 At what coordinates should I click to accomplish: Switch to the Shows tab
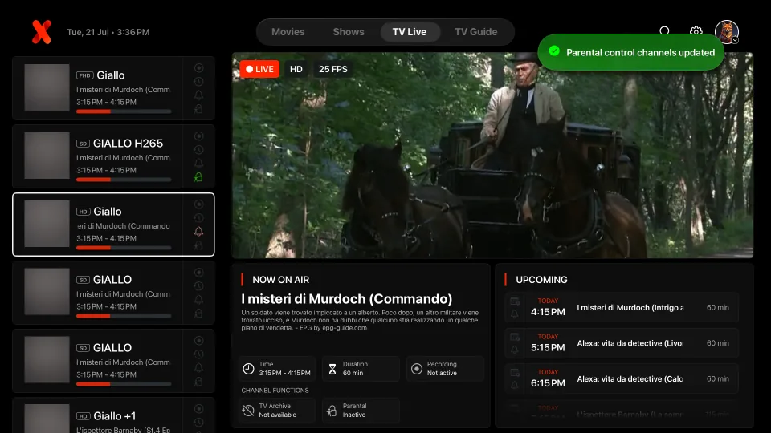pos(349,32)
